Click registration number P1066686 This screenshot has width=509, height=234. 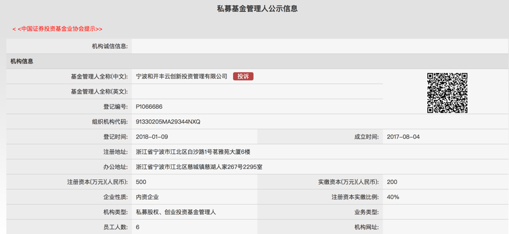click(x=149, y=107)
